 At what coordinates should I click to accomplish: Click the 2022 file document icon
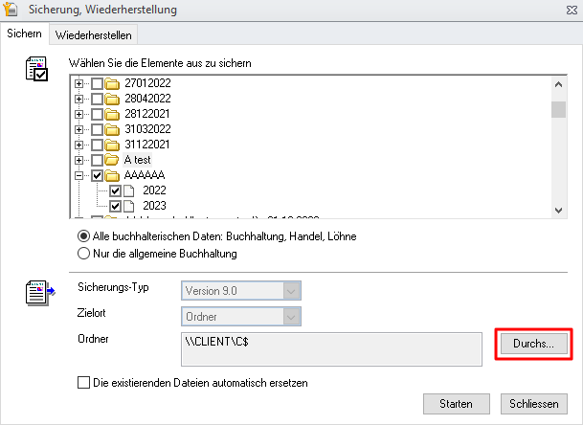(x=131, y=190)
